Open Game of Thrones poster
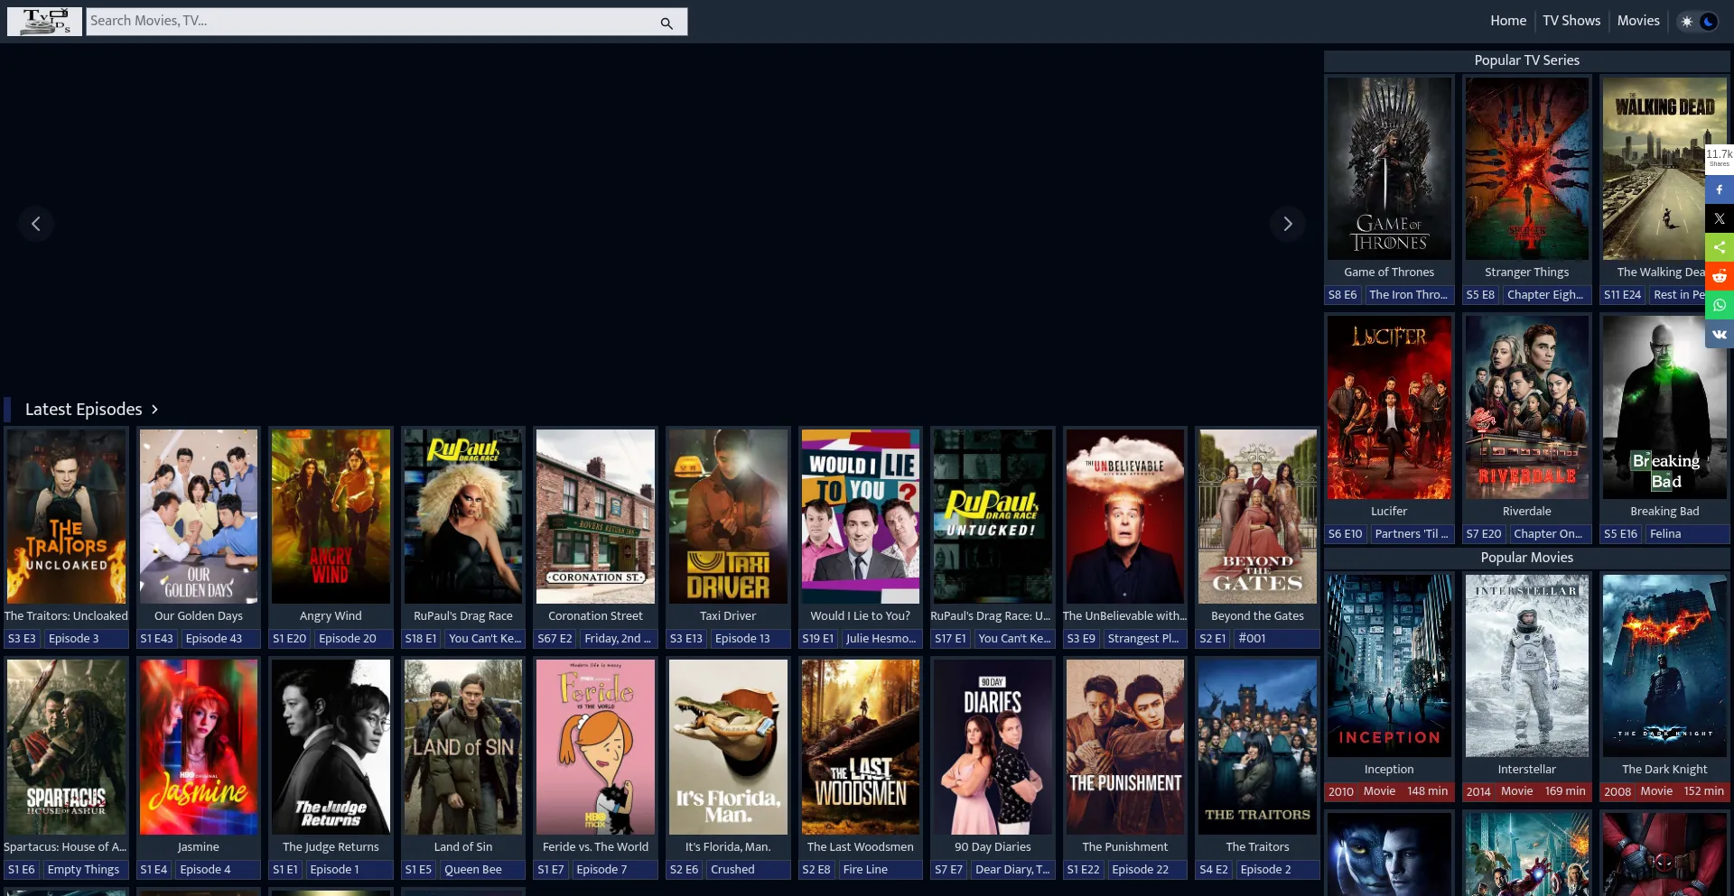The height and width of the screenshot is (896, 1734). click(1389, 169)
